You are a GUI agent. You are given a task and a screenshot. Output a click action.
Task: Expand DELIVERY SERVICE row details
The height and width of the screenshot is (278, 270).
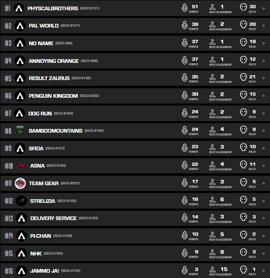point(263,218)
